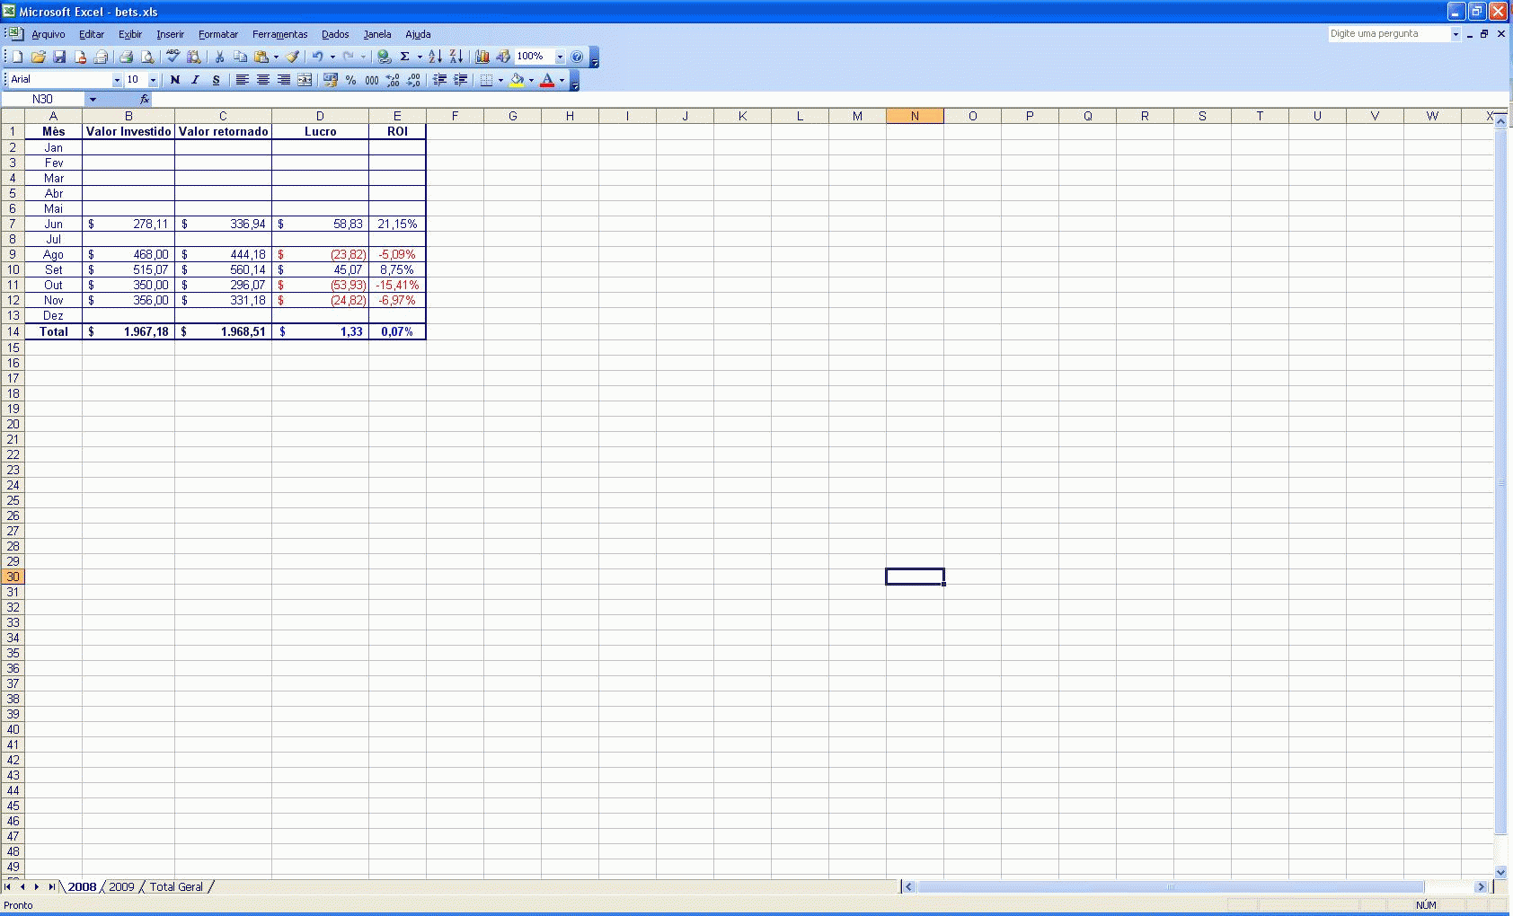Show the Drawing toolbar icon
This screenshot has height=916, width=1513.
click(x=503, y=57)
